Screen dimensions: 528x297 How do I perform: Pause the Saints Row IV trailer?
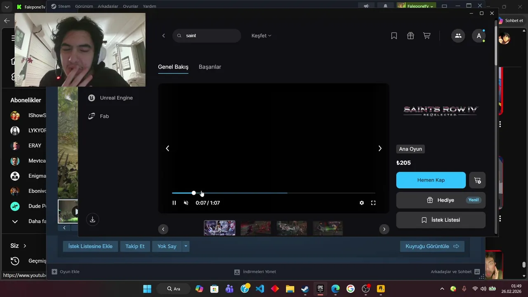tap(174, 203)
